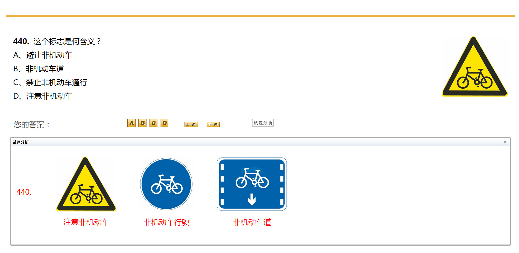Click red caption 注意非机动车

pyautogui.click(x=86, y=222)
